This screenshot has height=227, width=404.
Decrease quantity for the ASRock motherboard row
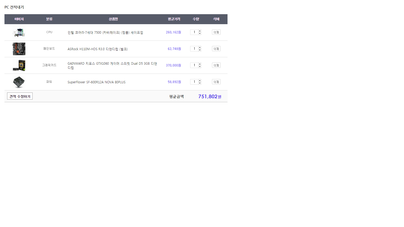tap(200, 50)
